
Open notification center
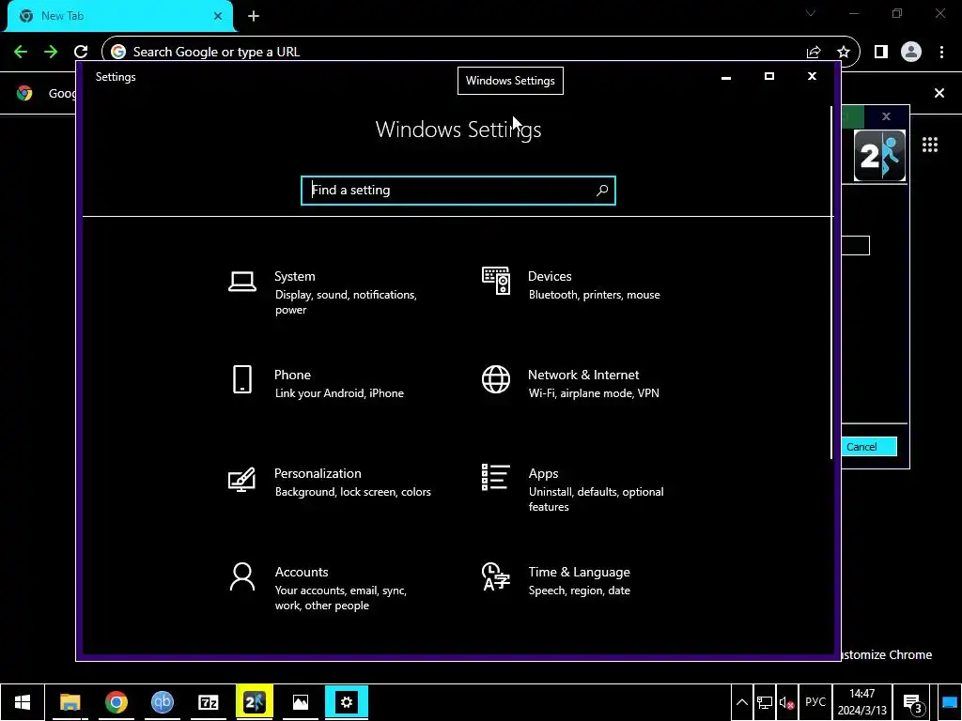(913, 702)
